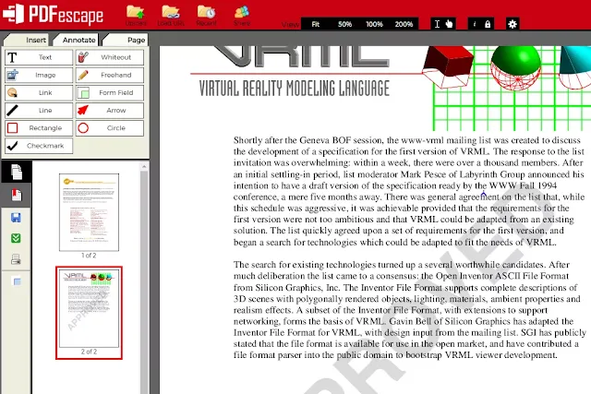Open page 1 of 2 thumbnail
This screenshot has width=591, height=394.
click(89, 212)
